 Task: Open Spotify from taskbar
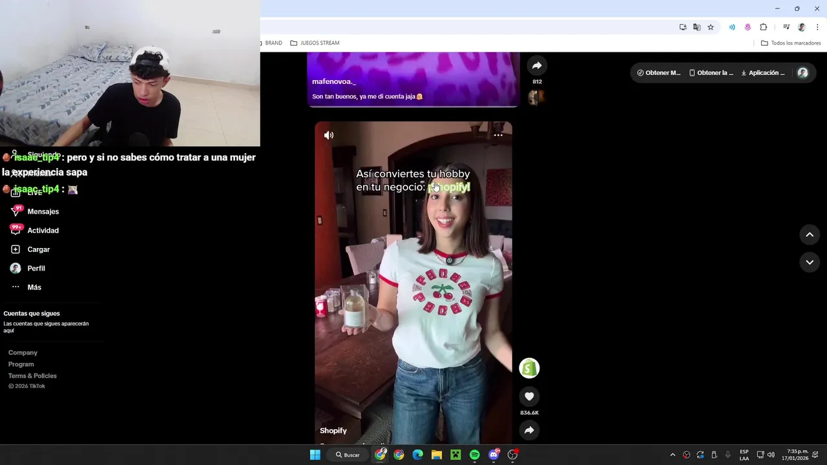[x=475, y=455]
